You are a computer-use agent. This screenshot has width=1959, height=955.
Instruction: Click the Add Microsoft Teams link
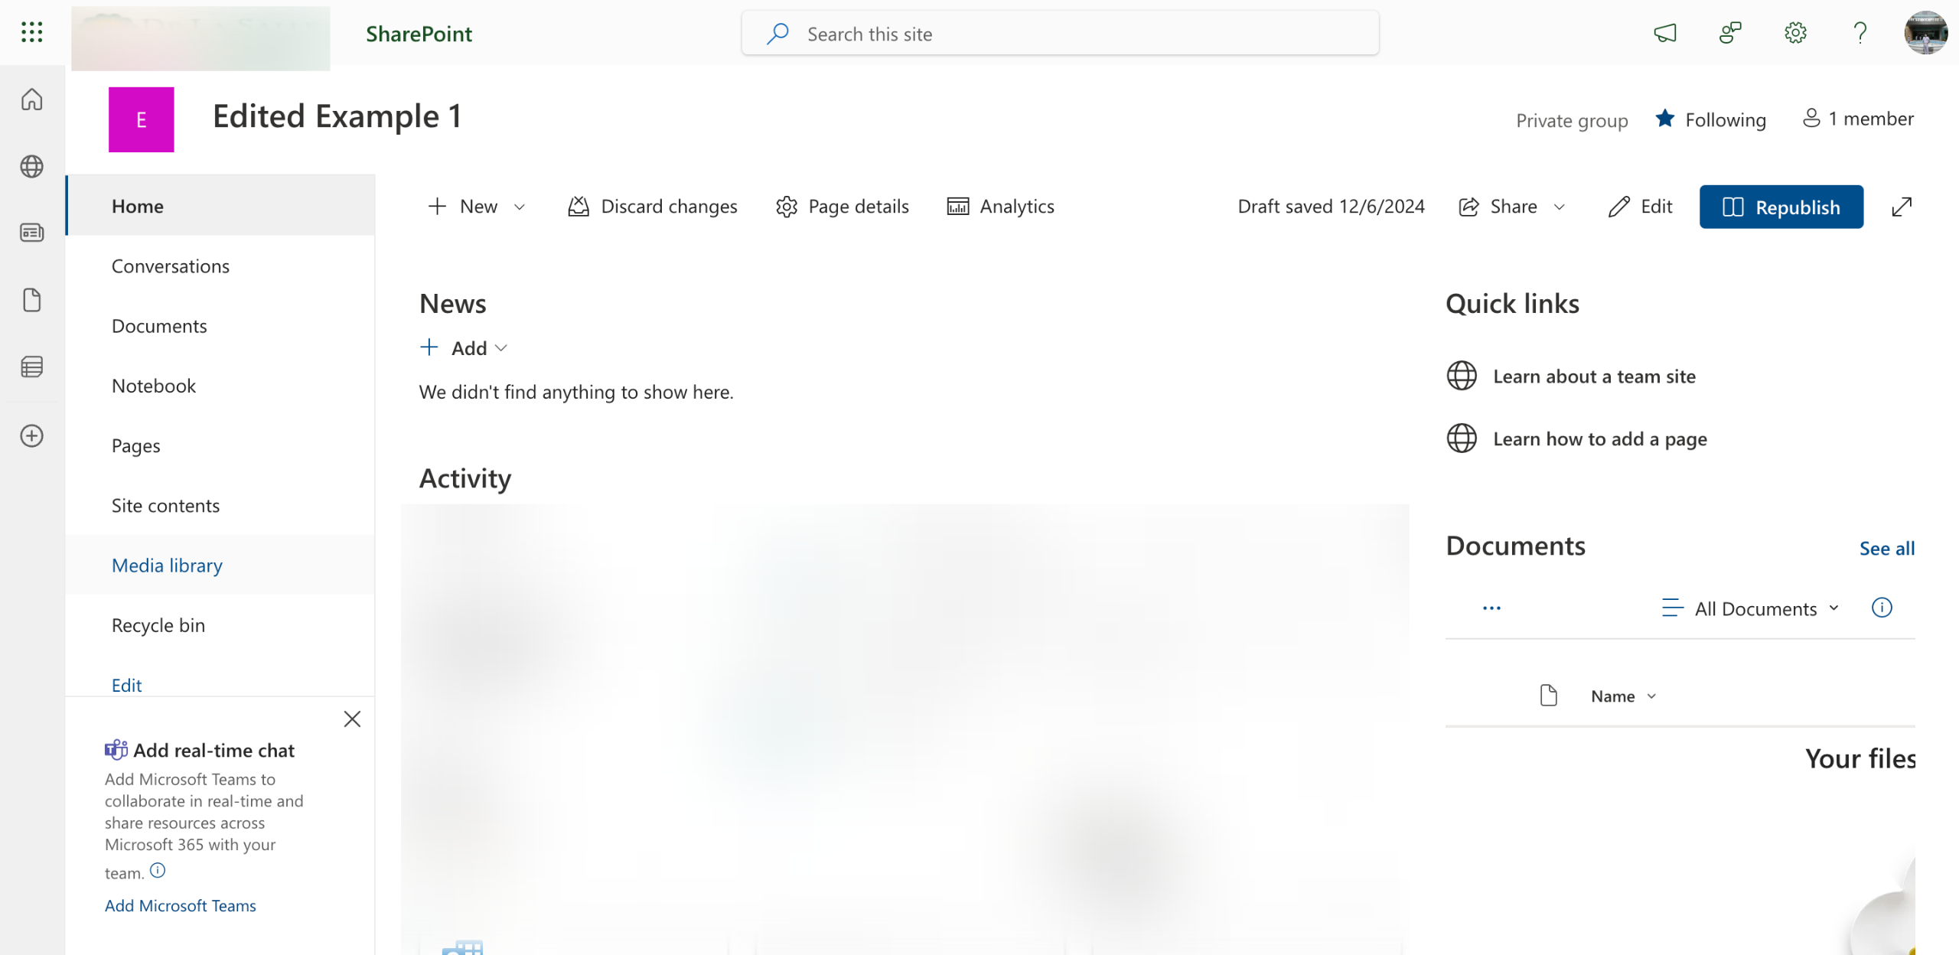180,905
